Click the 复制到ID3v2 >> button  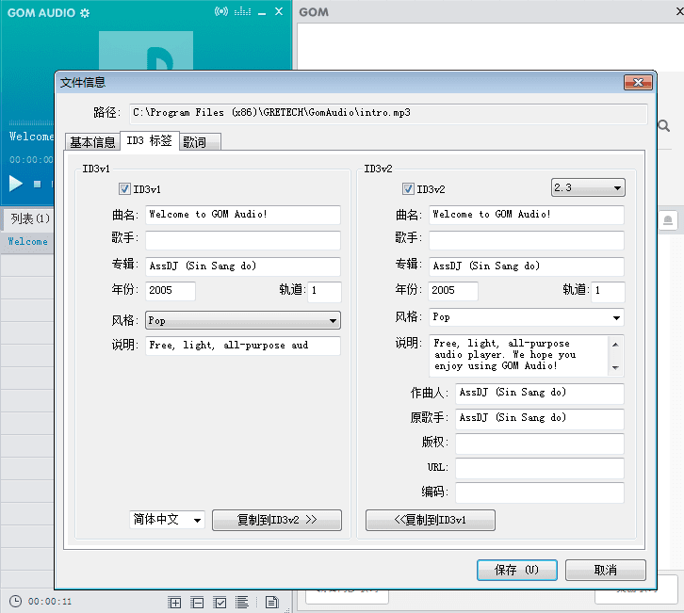[277, 520]
